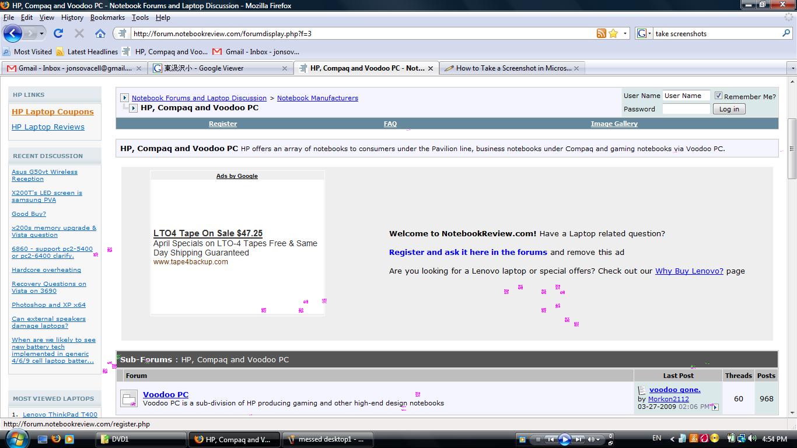Open 'Photoshop and XP x64' discussion link
The width and height of the screenshot is (797, 448).
48,305
